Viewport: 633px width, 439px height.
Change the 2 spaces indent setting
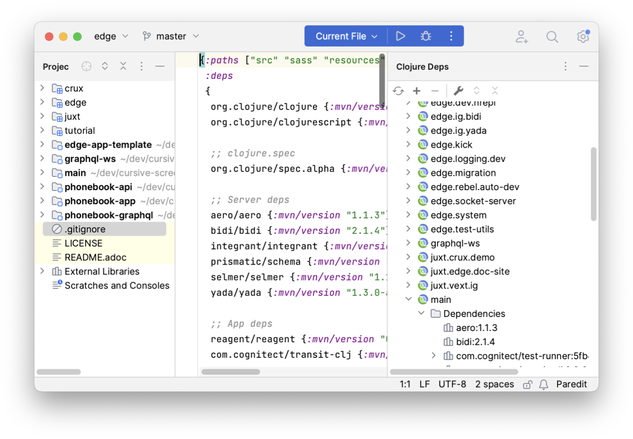point(494,384)
